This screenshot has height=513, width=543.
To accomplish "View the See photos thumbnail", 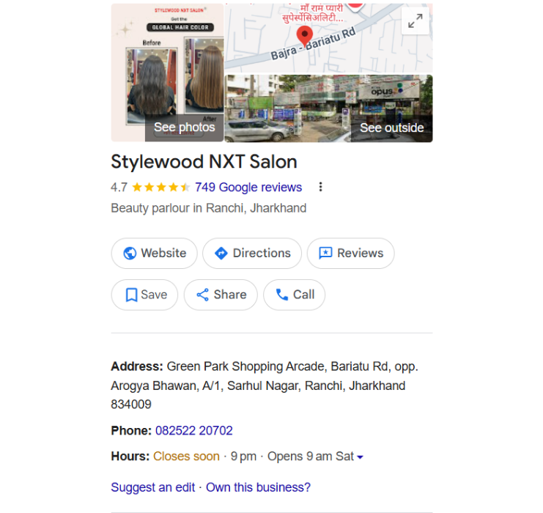I will point(168,73).
